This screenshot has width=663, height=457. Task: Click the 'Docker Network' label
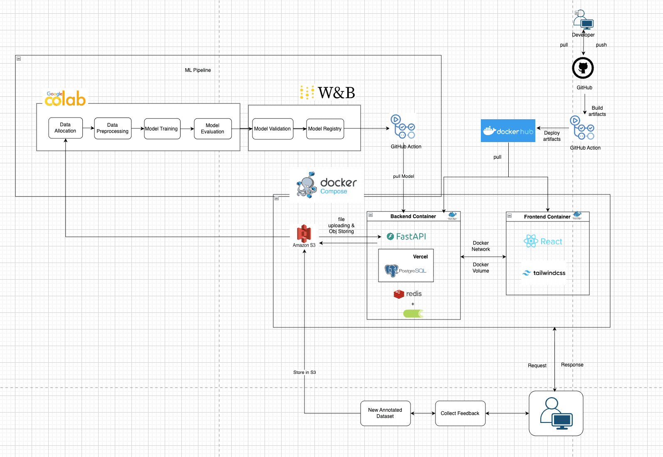point(481,246)
